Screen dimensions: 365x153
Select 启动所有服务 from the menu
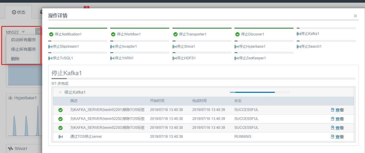23,40
